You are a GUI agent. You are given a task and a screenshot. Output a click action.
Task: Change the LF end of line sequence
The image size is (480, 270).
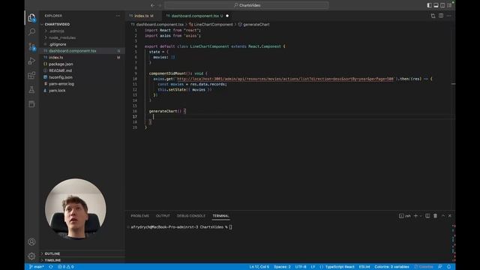coord(313,267)
